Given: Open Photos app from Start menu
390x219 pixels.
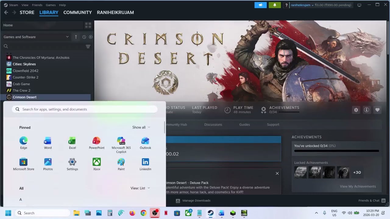Looking at the screenshot, I should 48,164.
